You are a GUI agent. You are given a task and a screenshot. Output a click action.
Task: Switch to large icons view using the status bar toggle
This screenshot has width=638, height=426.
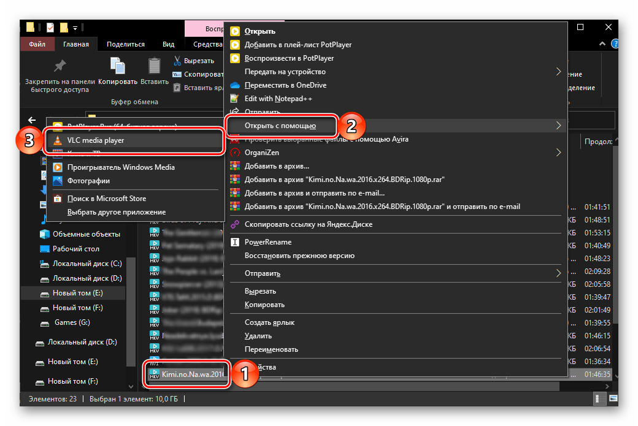tap(613, 399)
